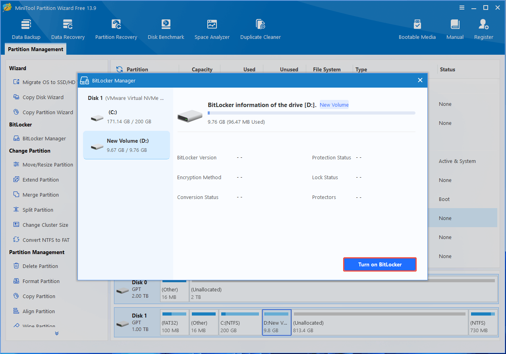
Task: Sort by Unused column header
Action: 289,69
